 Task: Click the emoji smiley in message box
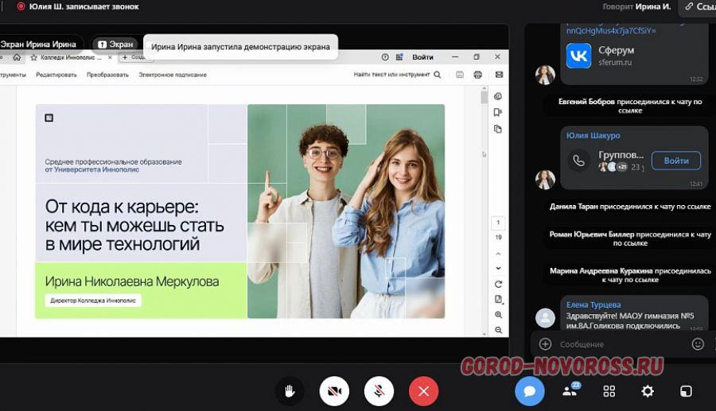(x=698, y=344)
